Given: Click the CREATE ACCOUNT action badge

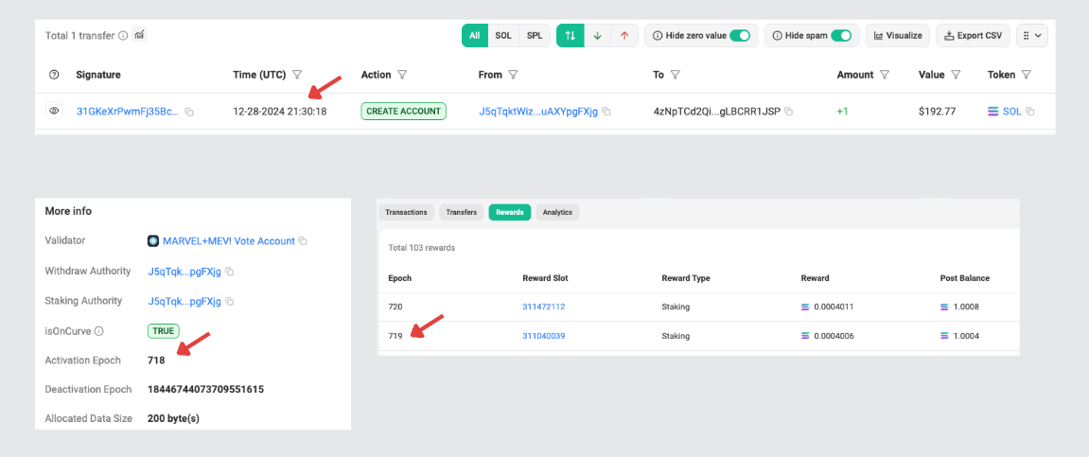Looking at the screenshot, I should 403,111.
